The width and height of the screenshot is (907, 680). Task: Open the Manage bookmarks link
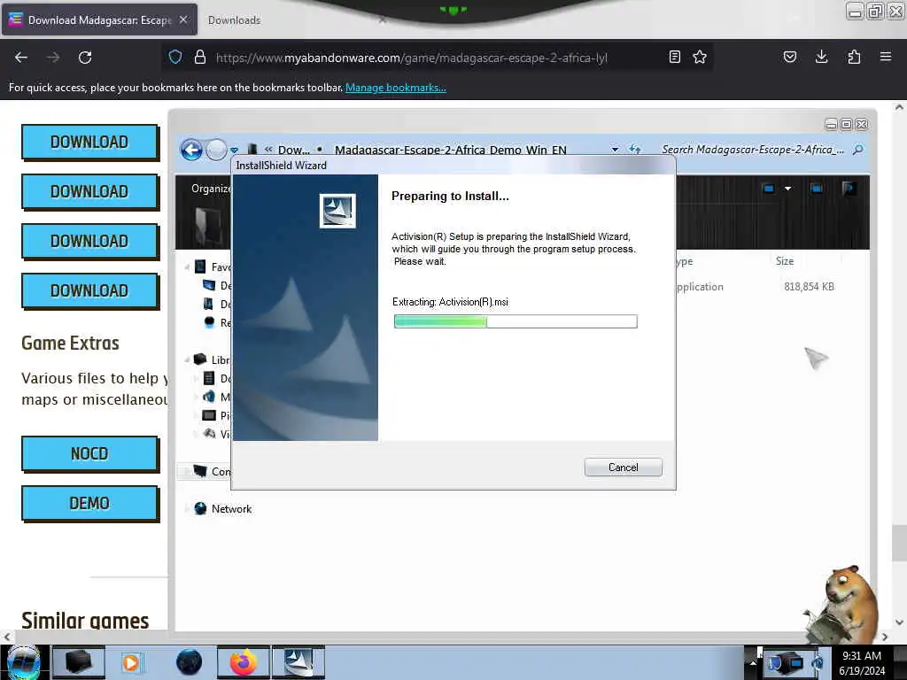[396, 88]
